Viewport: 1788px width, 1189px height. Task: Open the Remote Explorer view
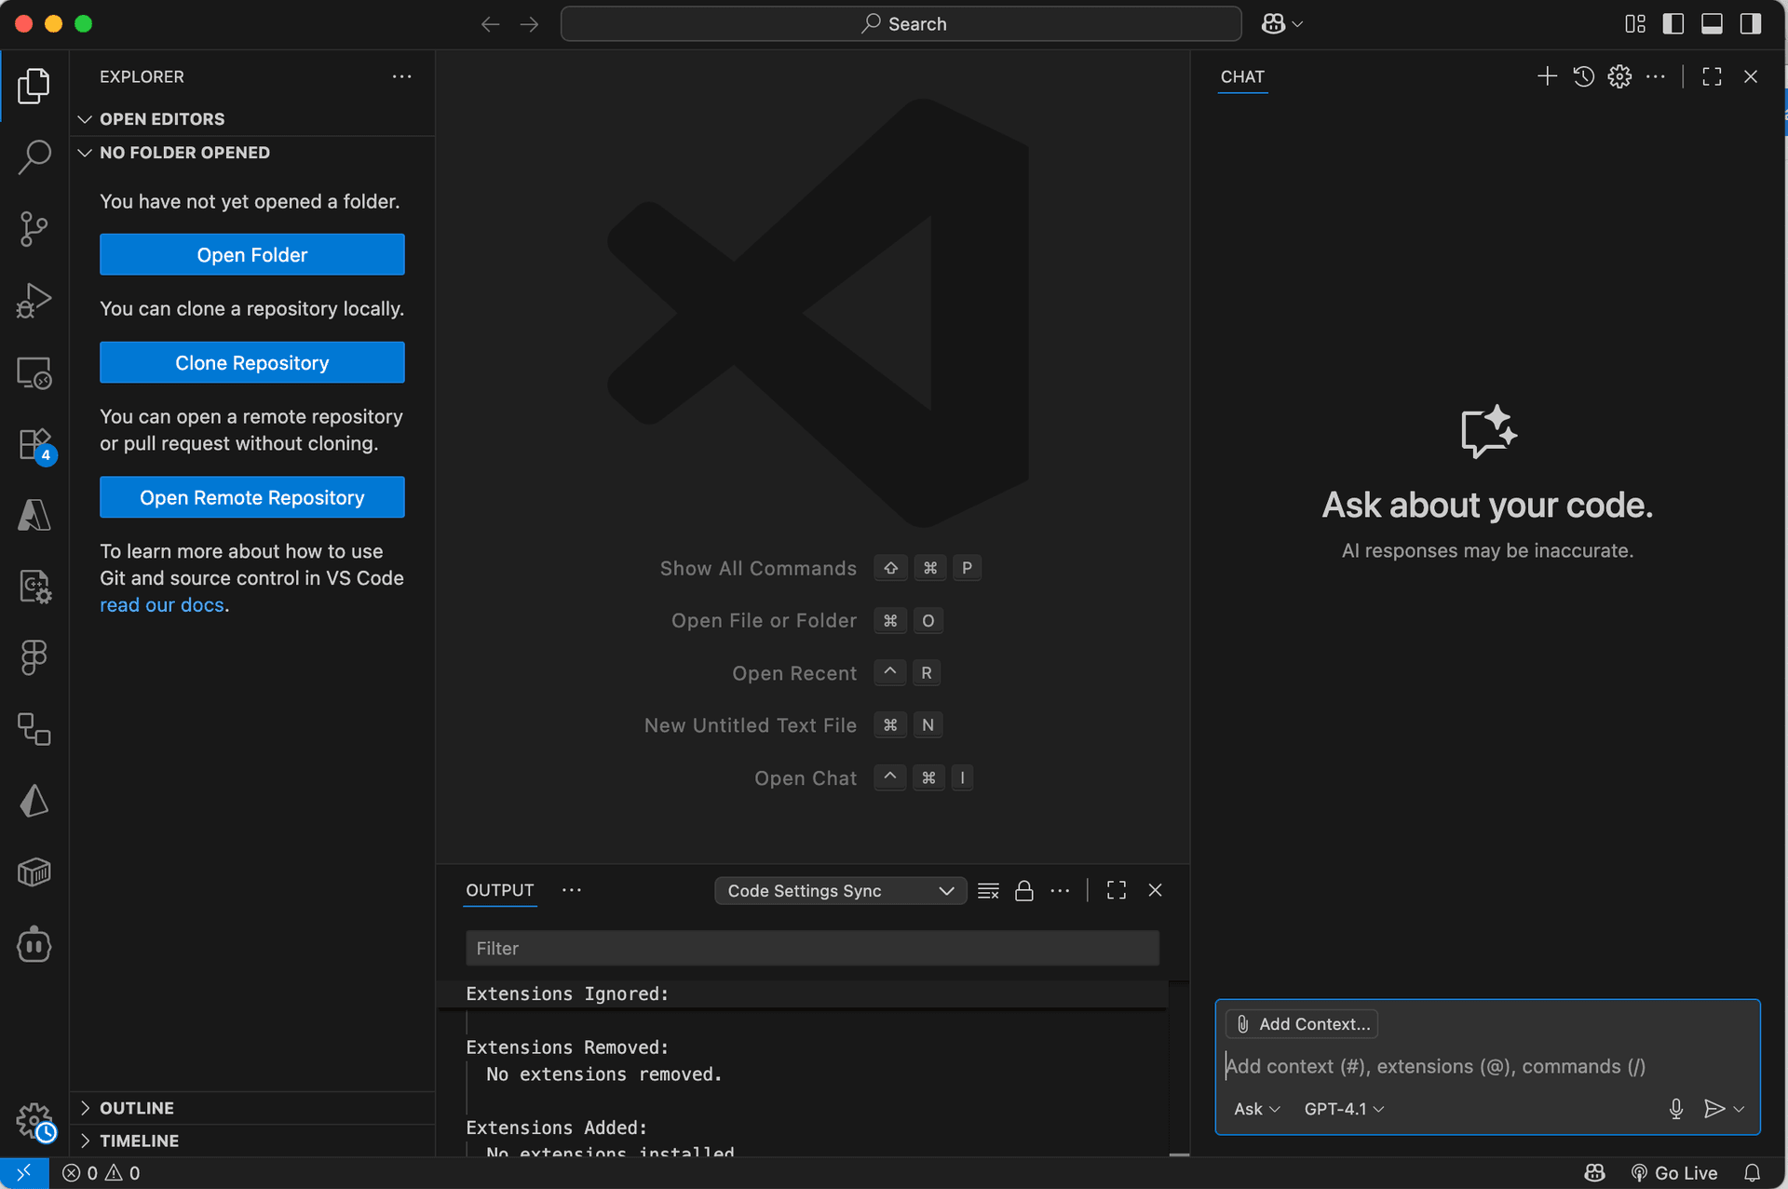coord(34,372)
